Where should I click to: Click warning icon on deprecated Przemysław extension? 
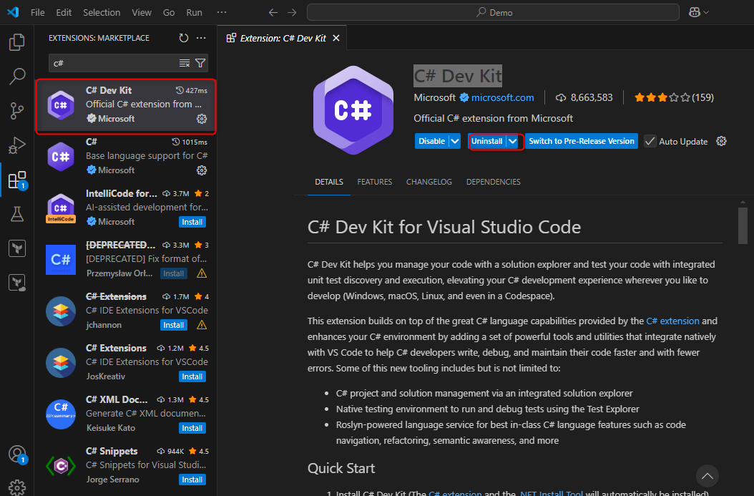(x=202, y=273)
